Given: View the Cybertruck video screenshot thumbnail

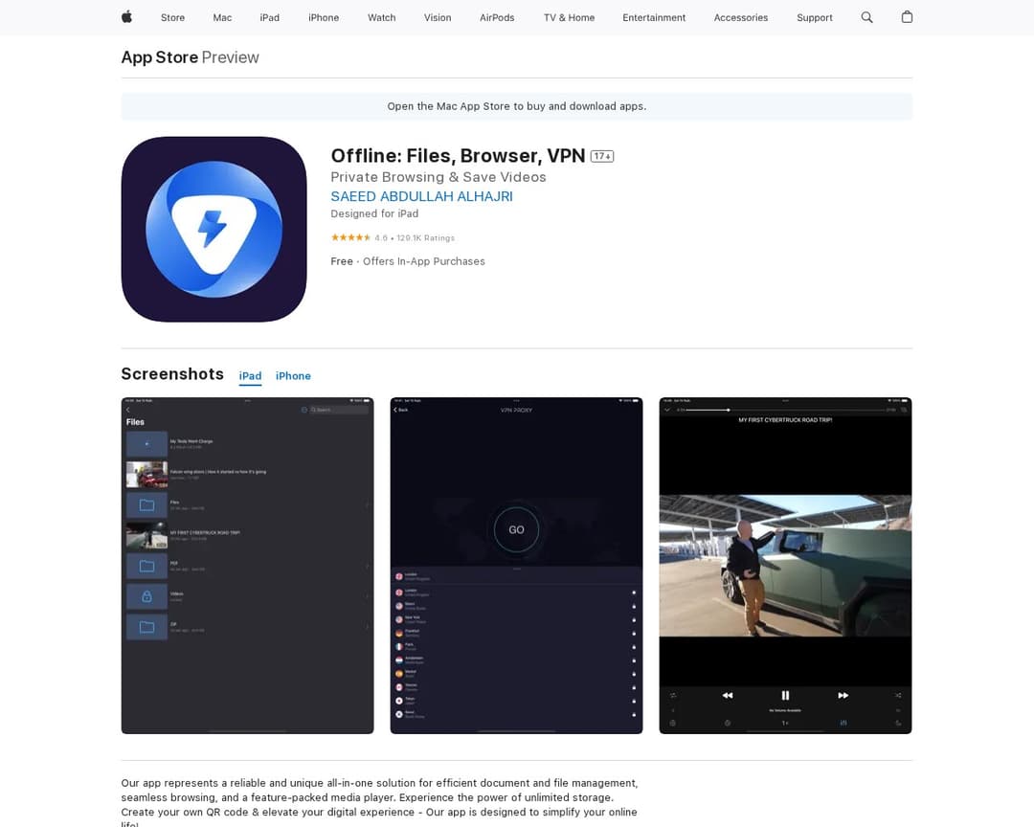Looking at the screenshot, I should 785,565.
